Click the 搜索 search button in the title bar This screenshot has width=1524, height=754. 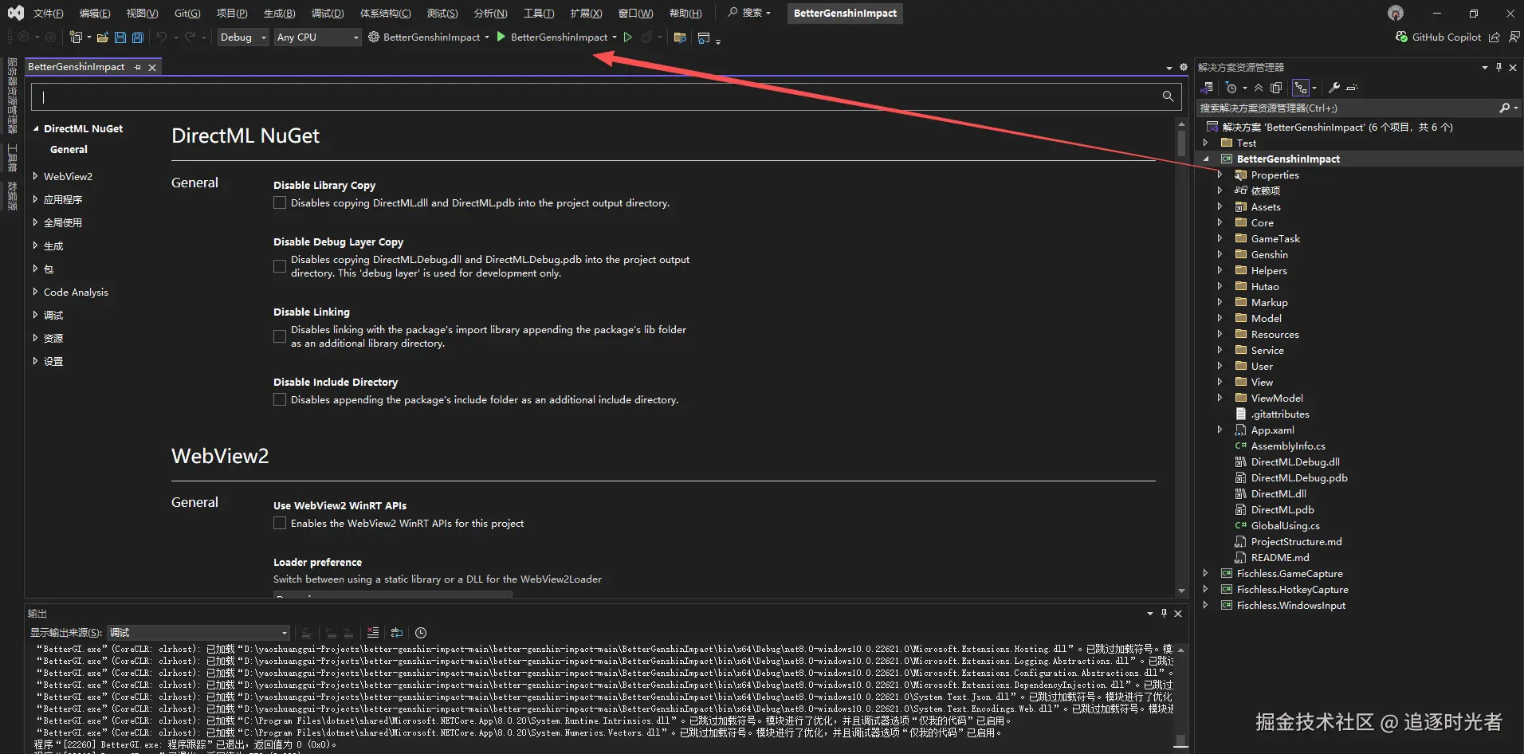[x=749, y=13]
